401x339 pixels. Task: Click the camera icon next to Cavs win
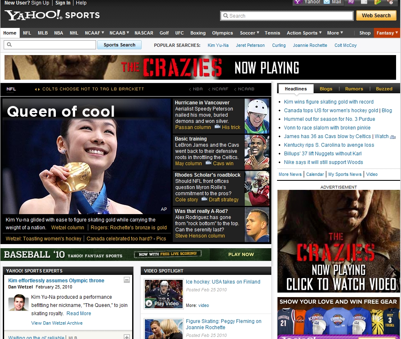pyautogui.click(x=208, y=163)
